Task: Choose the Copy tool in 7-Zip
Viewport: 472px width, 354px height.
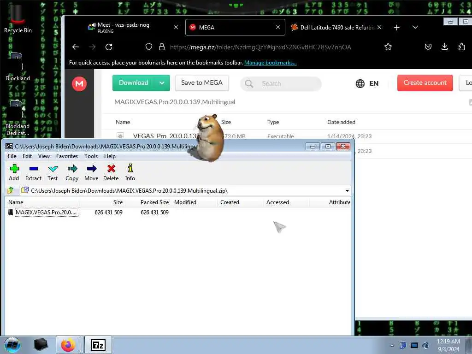Action: click(x=72, y=172)
